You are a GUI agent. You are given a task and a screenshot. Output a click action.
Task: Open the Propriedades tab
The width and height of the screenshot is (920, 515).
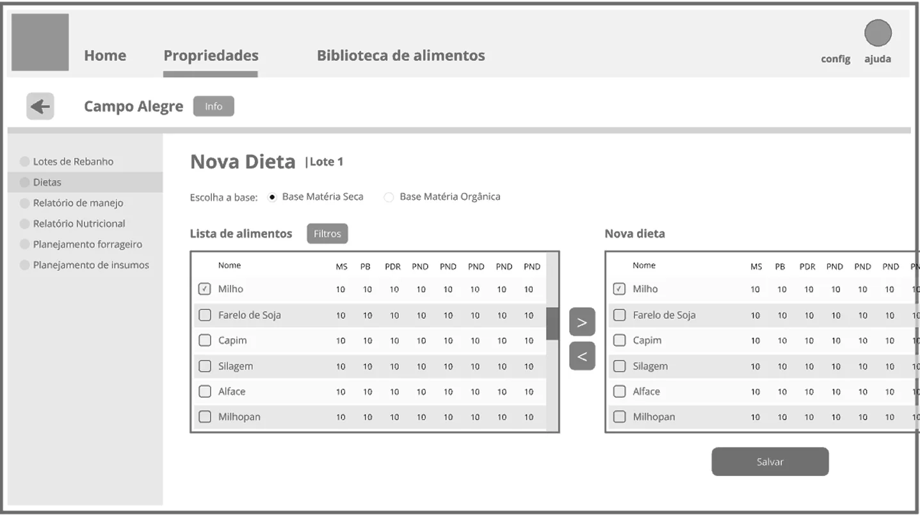[211, 56]
